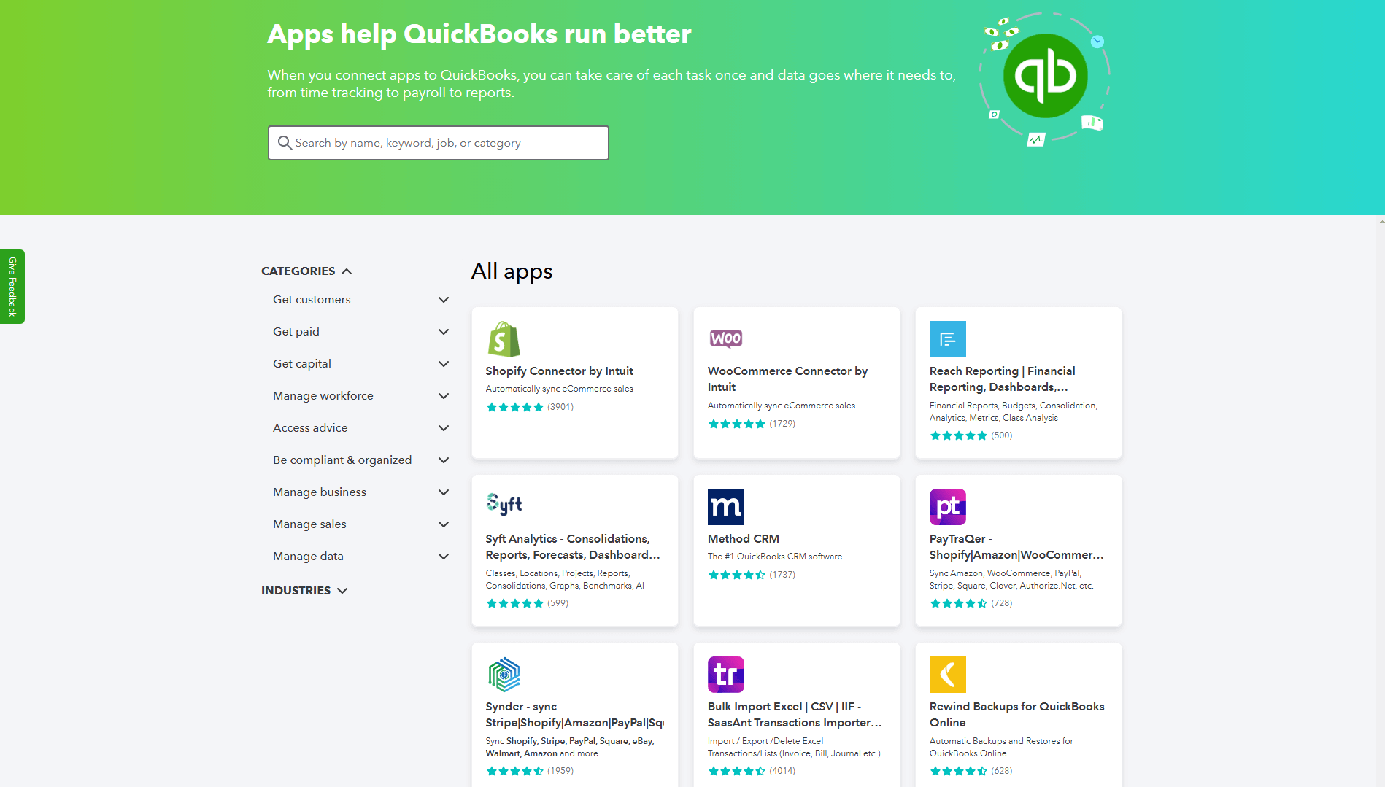Screen dimensions: 1385x787
Task: Click the Shopify Connector app logo
Action: 504,339
